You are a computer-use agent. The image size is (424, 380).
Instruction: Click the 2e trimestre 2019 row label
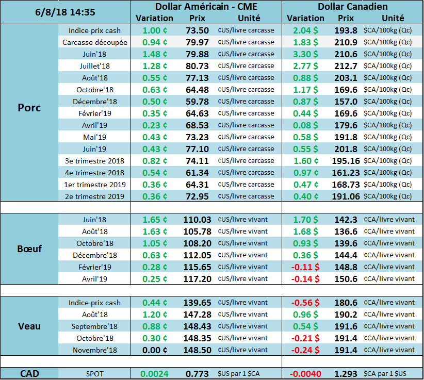pos(94,196)
